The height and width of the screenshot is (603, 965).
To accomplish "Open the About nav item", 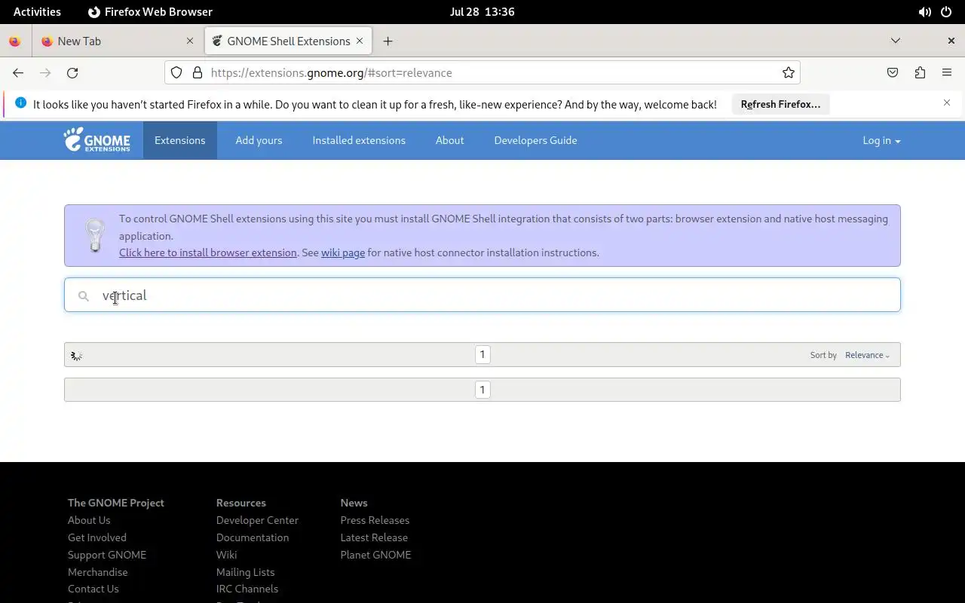I will [x=449, y=140].
